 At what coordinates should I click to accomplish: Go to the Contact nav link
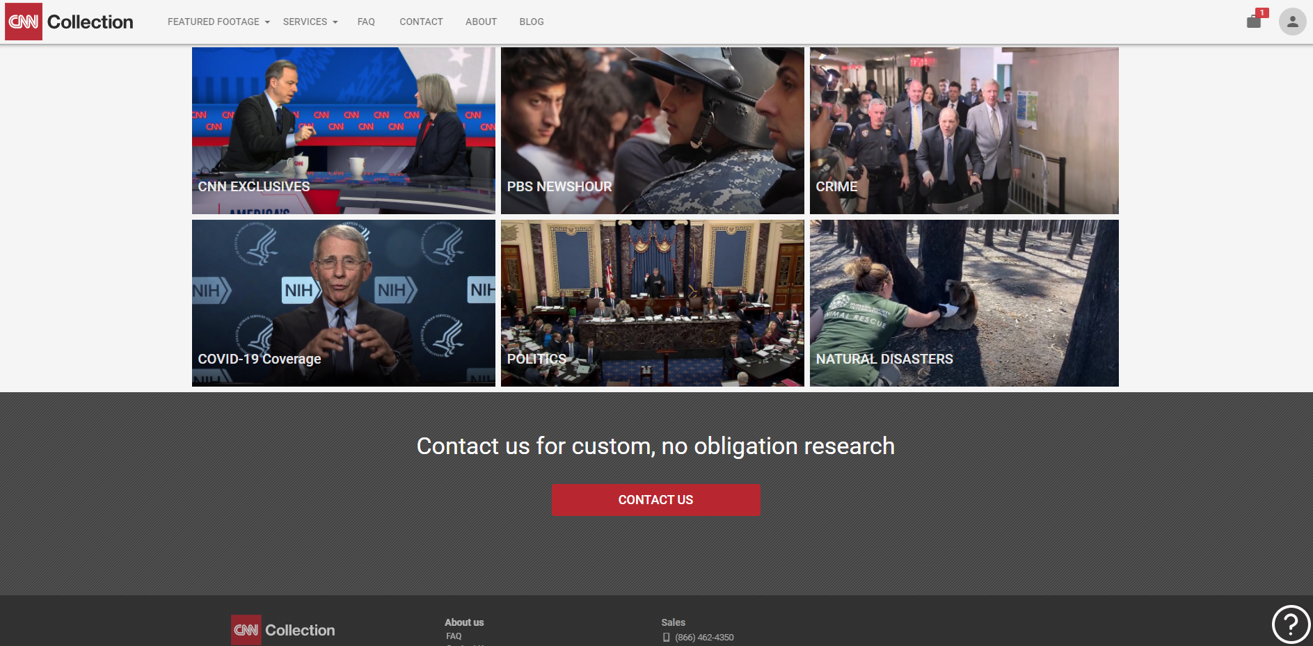click(x=421, y=22)
